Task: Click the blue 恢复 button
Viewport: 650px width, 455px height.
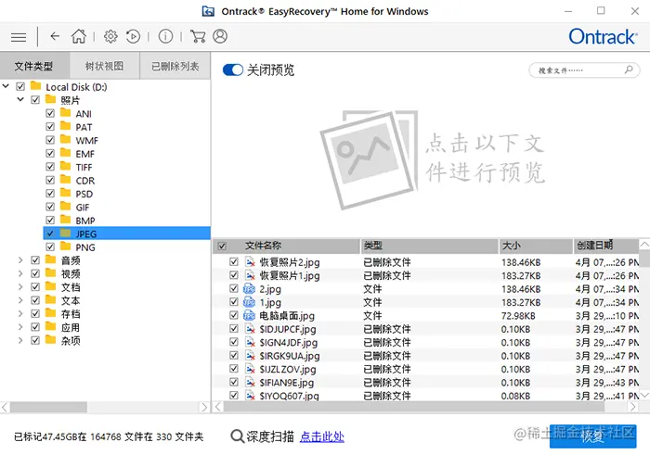Action: pos(592,436)
